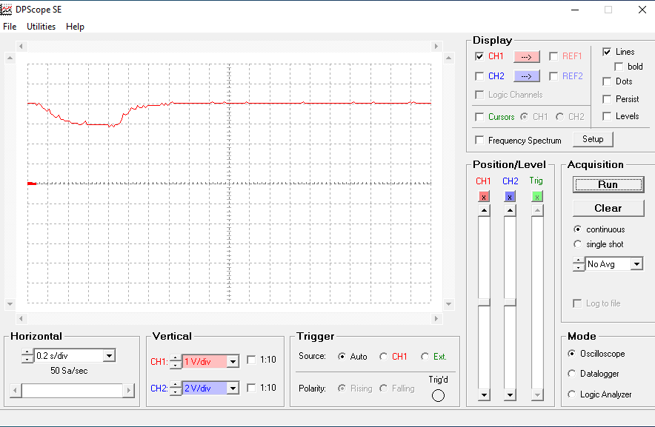Image resolution: width=655 pixels, height=427 pixels.
Task: Open the Utilities menu
Action: [41, 27]
